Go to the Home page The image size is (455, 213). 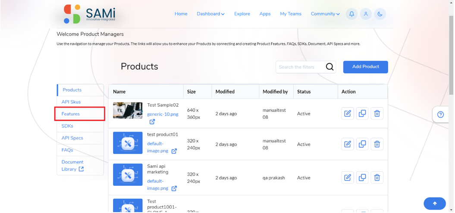click(181, 14)
